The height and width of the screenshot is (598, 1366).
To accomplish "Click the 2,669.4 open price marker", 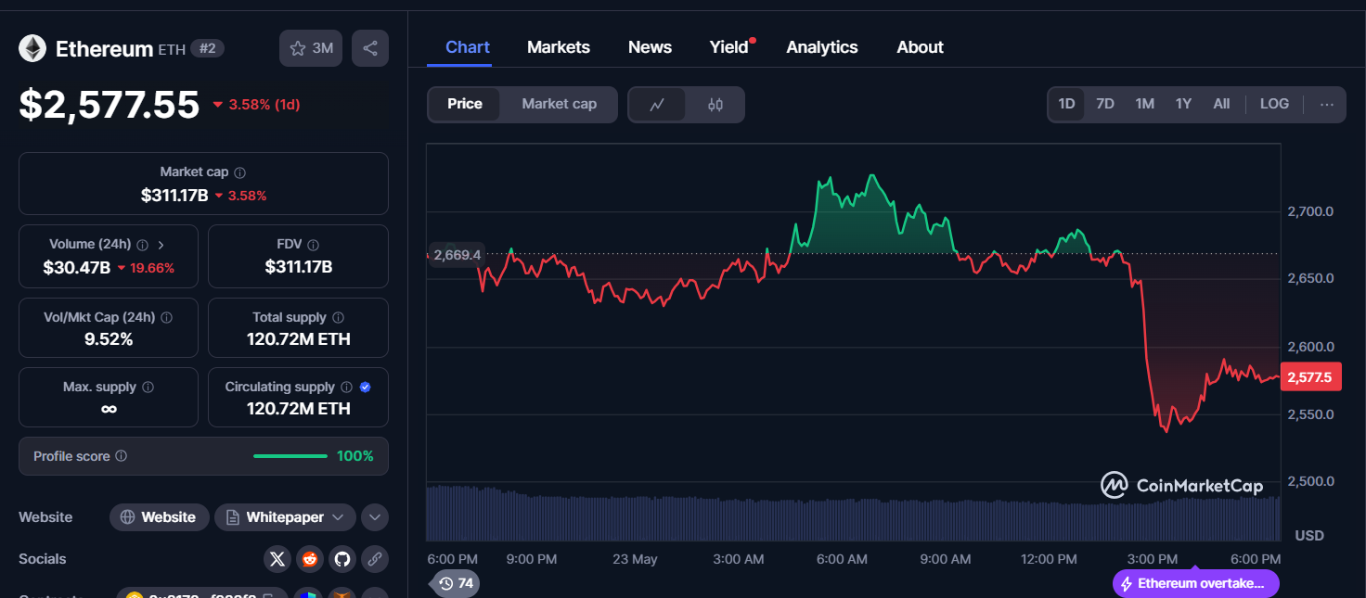I will click(x=457, y=254).
